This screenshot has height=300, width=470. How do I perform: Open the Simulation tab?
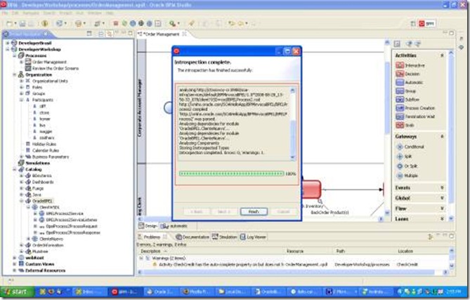[225, 237]
